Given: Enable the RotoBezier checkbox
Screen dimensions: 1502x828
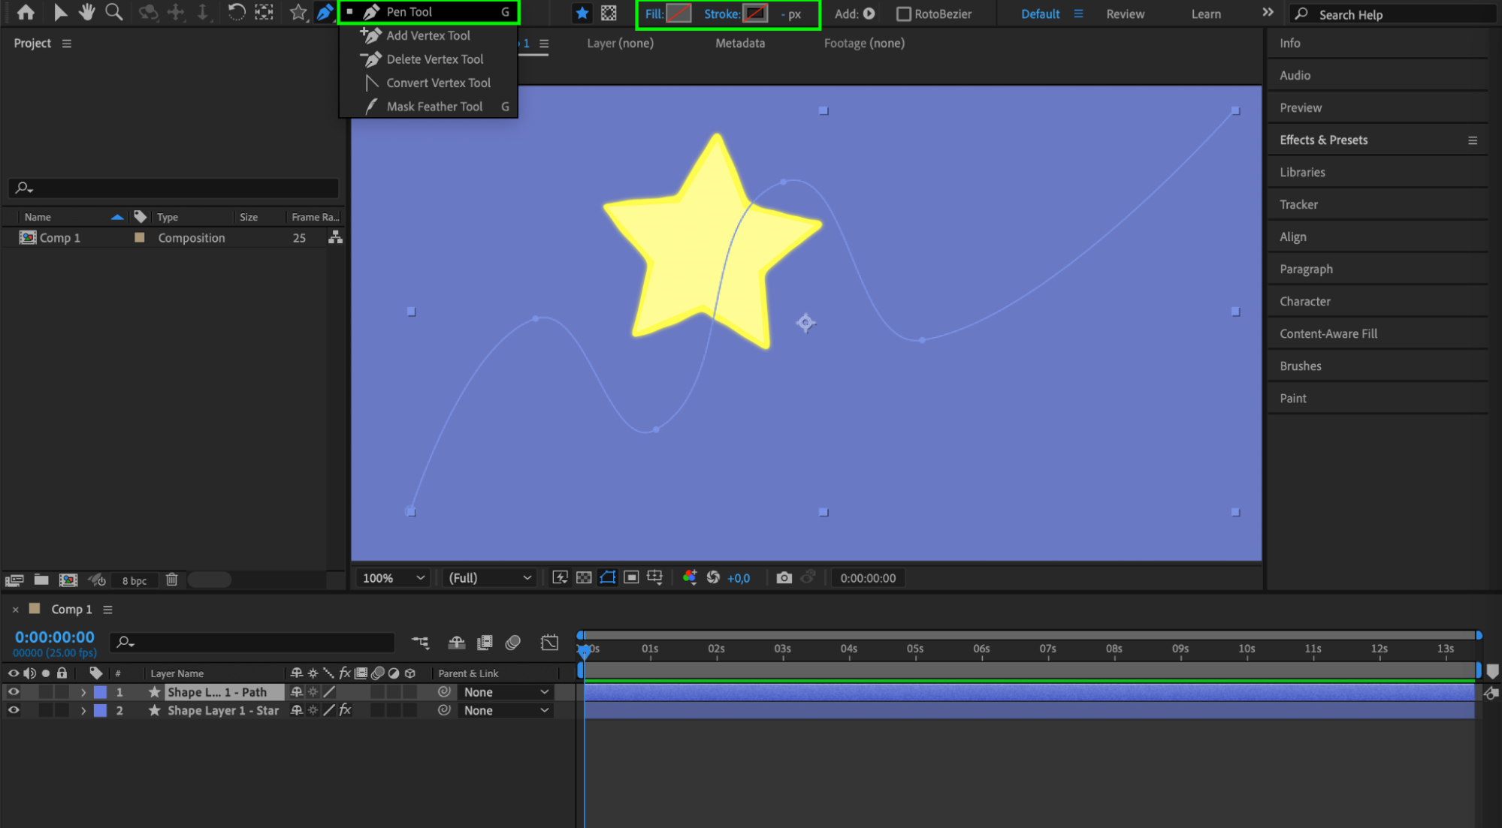Looking at the screenshot, I should [x=904, y=14].
